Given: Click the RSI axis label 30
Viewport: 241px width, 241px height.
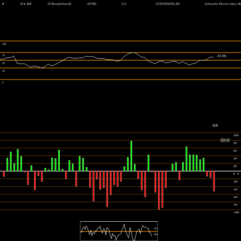Looking at the screenshot, I should (3, 71).
